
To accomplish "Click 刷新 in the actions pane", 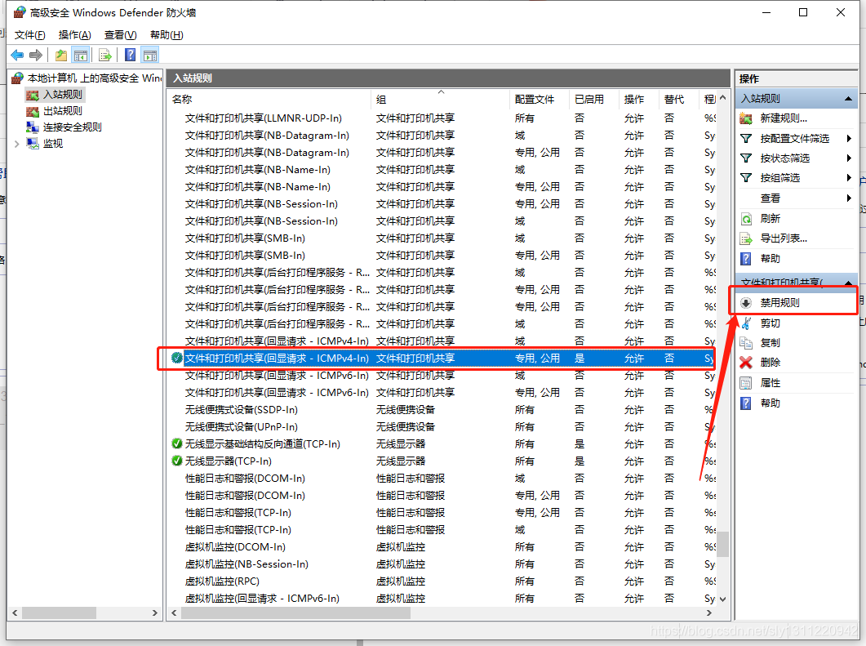I will [771, 219].
